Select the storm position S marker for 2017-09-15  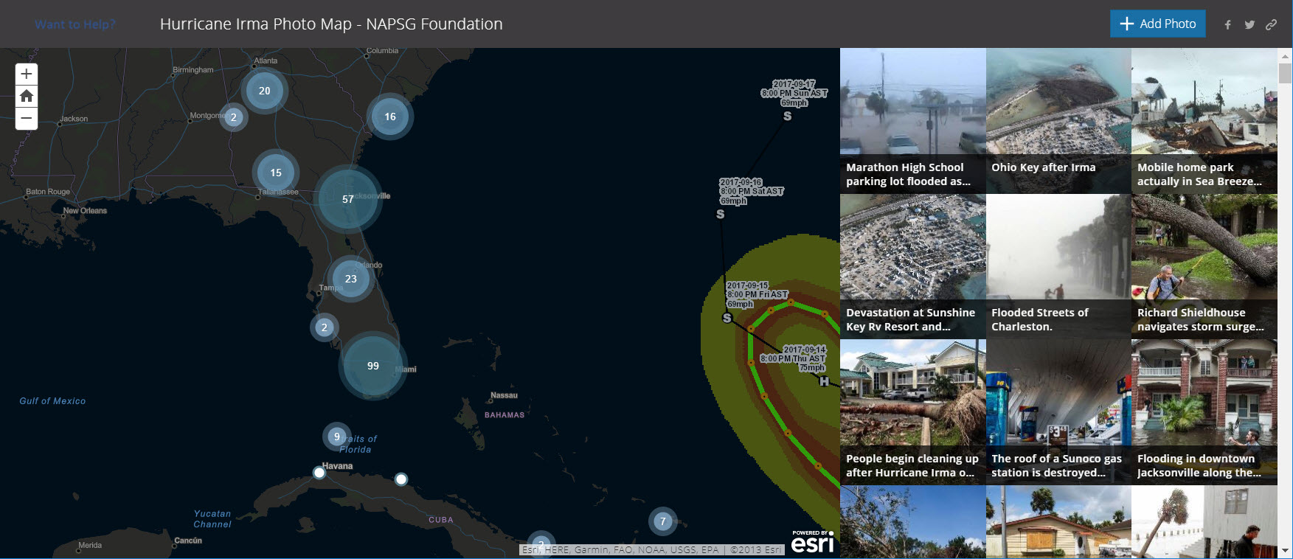[x=727, y=318]
